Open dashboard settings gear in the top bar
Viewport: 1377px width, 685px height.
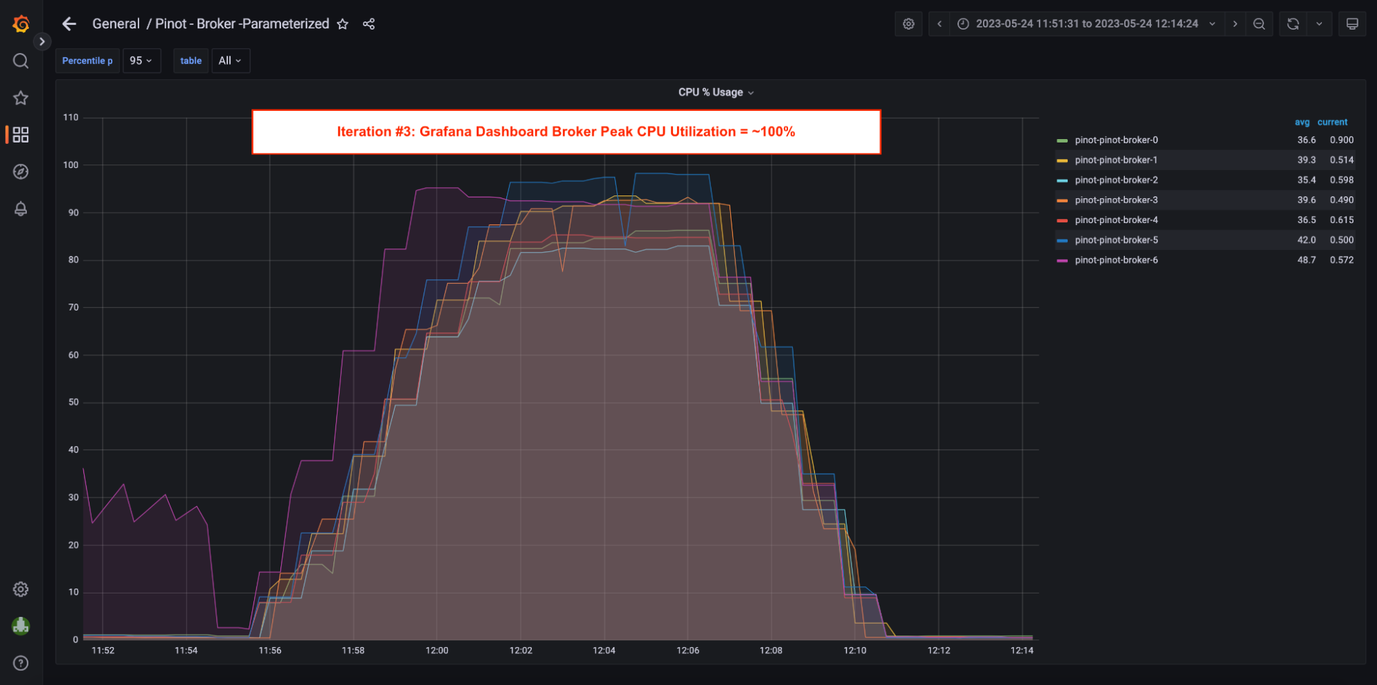(909, 24)
